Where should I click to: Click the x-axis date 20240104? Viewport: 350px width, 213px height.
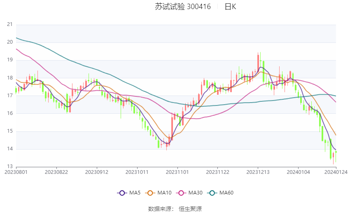(298, 172)
